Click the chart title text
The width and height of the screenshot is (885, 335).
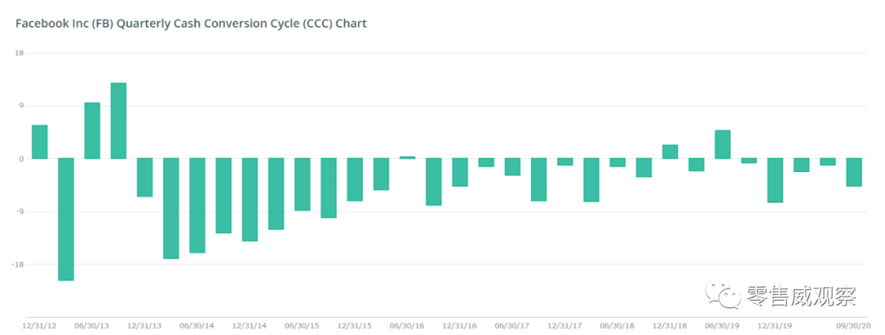click(191, 24)
